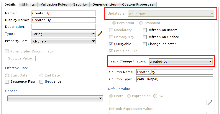Image resolution: width=220 pixels, height=114 pixels.
Task: Click the pencil icon next to Type dropdown
Action: point(100,34)
